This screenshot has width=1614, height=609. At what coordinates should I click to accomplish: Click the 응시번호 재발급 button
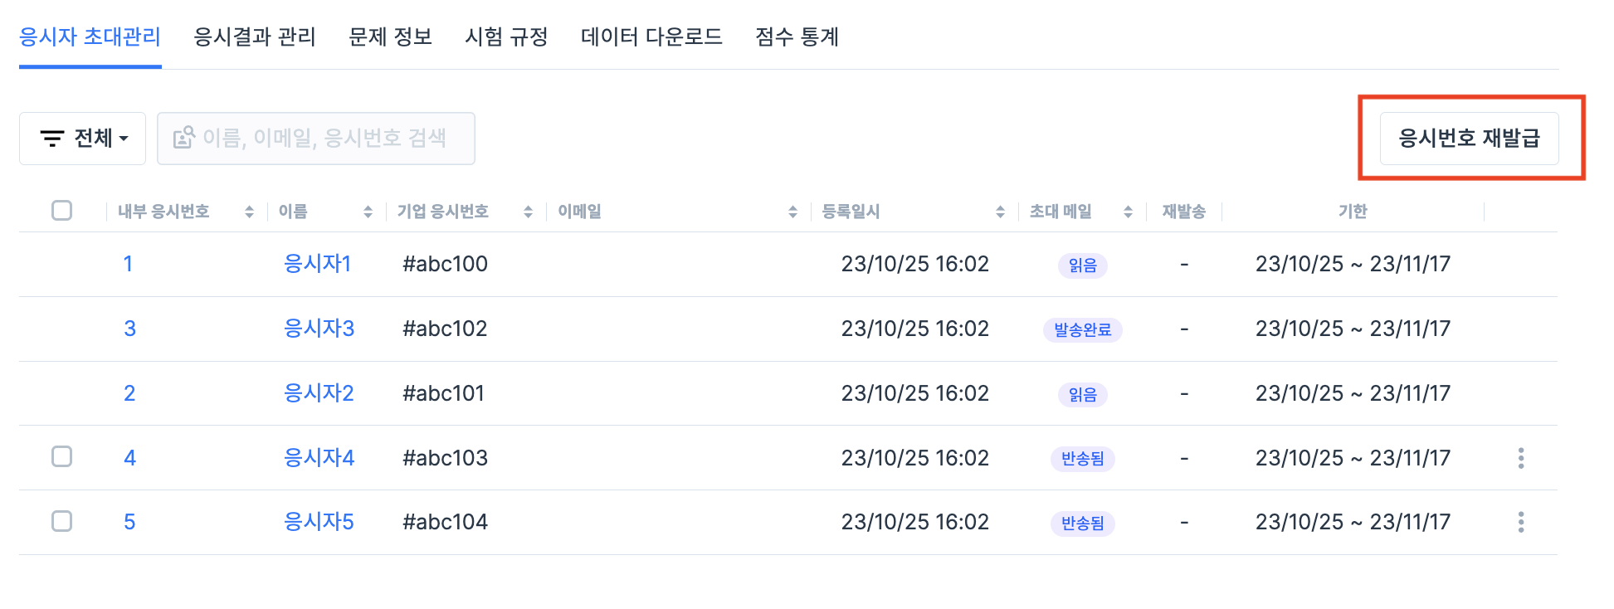pos(1469,138)
